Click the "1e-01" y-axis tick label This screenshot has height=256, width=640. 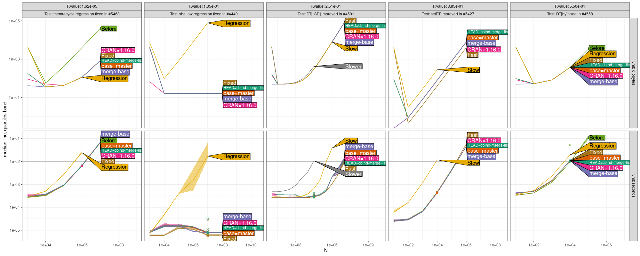point(15,139)
